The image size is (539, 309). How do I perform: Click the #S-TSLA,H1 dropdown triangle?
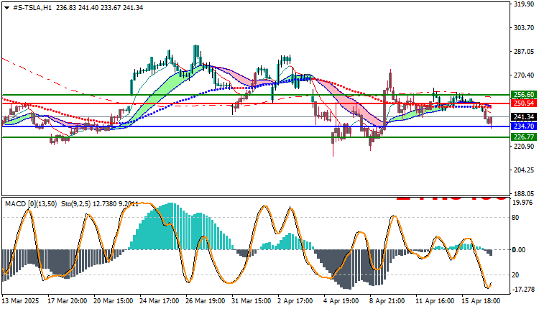click(6, 8)
